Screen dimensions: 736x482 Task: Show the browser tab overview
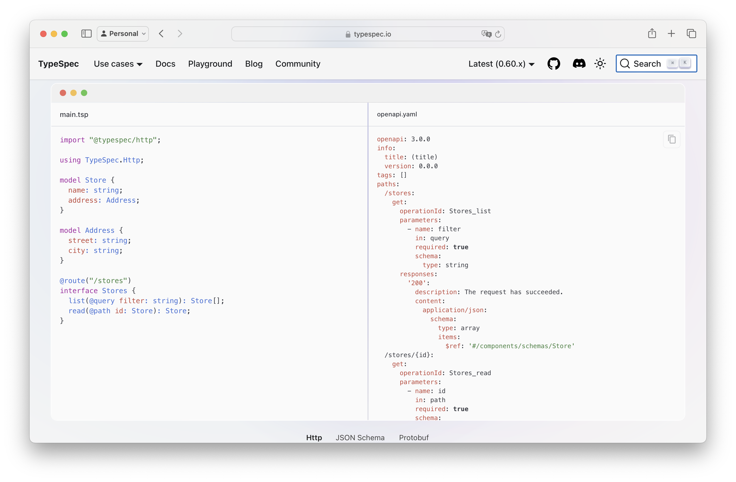[x=692, y=33]
